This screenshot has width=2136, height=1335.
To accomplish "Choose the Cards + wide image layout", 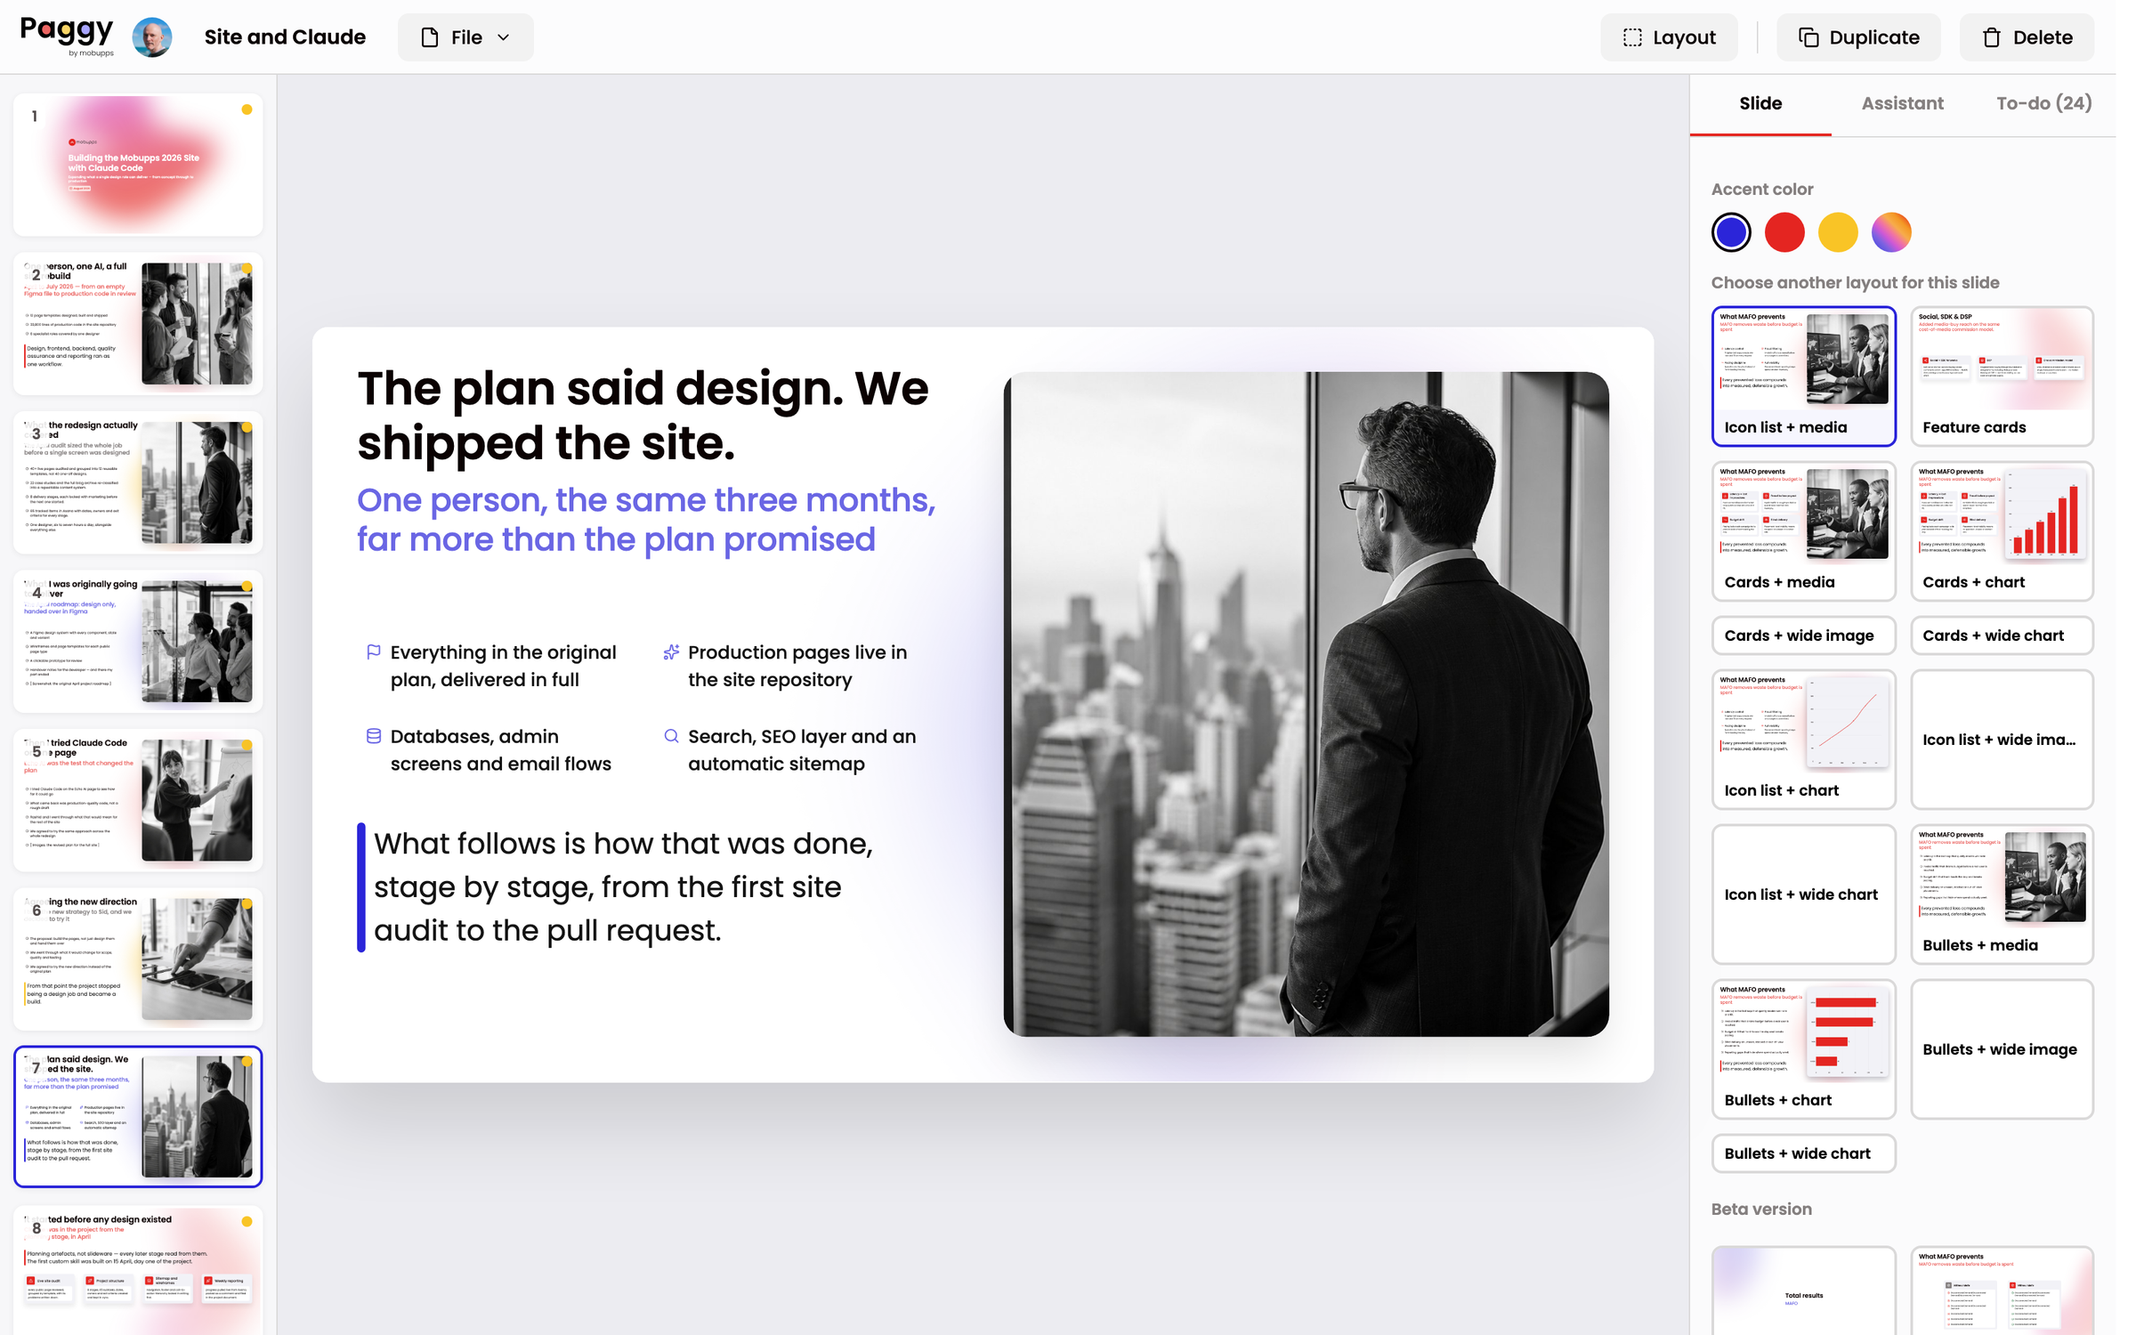I will (1804, 635).
